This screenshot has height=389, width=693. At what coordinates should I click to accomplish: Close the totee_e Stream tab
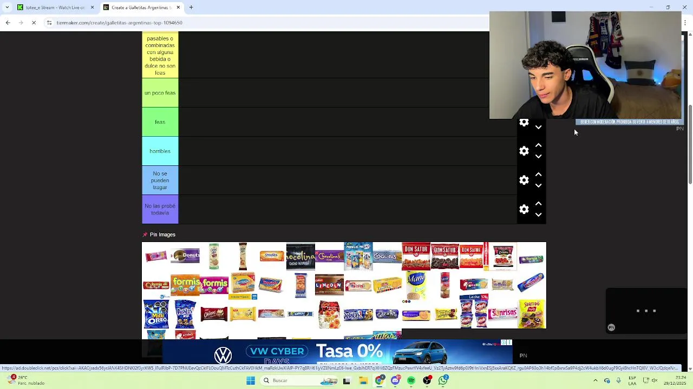point(92,8)
